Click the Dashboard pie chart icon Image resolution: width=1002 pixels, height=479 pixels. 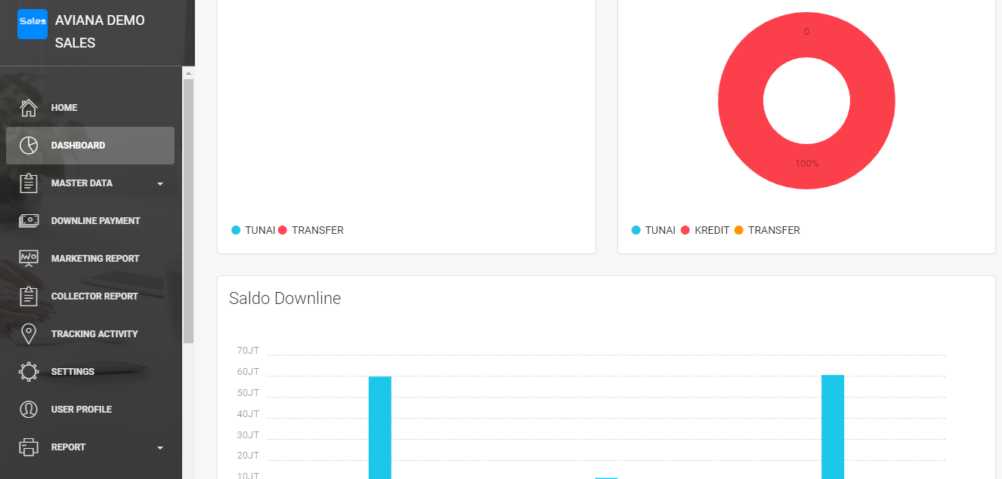point(29,146)
